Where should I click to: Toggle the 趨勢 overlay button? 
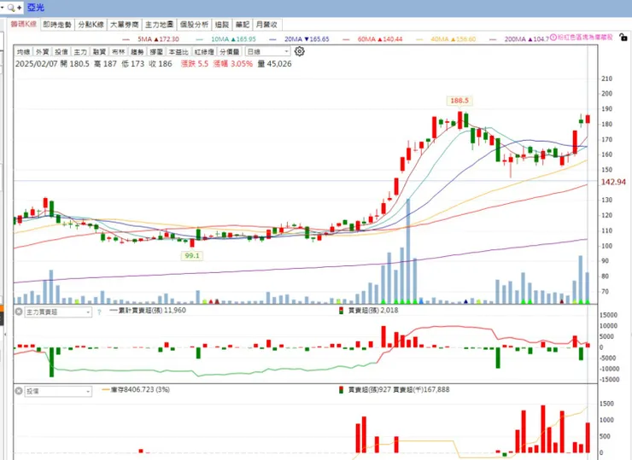[x=137, y=51]
